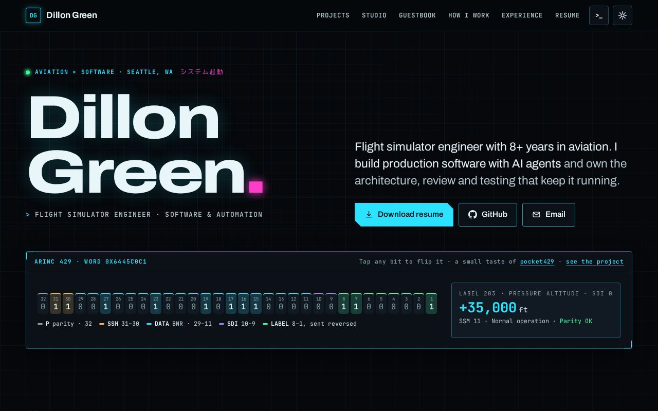Flip label bit 7
The height and width of the screenshot is (411, 658).
click(x=356, y=304)
